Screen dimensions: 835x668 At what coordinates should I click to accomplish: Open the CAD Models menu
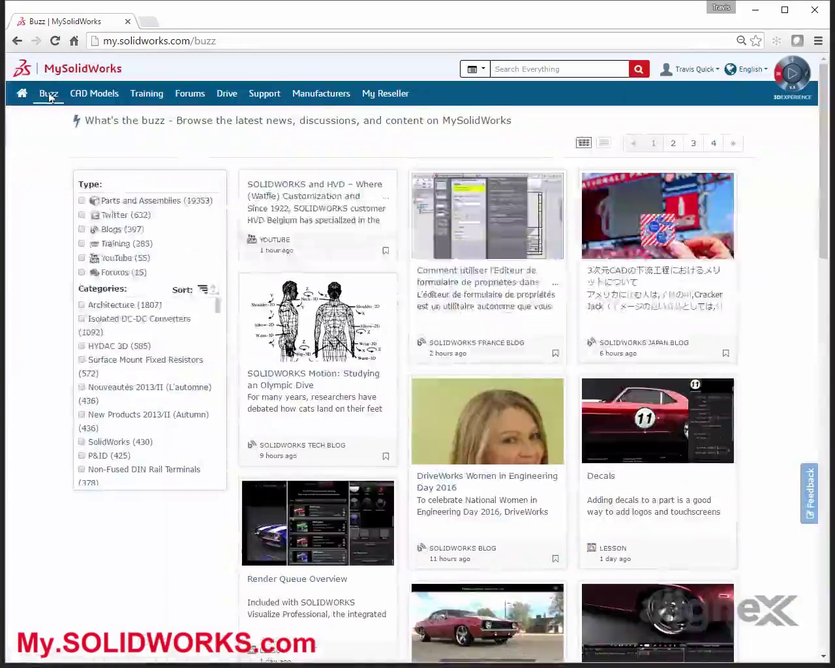(x=95, y=93)
